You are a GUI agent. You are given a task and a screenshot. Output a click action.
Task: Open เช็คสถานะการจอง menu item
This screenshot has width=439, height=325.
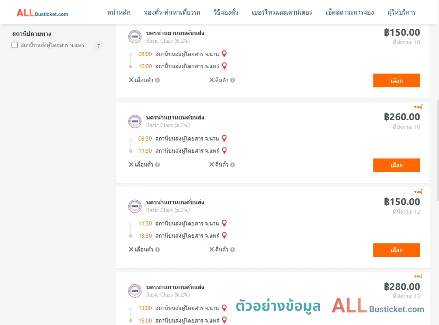[x=350, y=13]
